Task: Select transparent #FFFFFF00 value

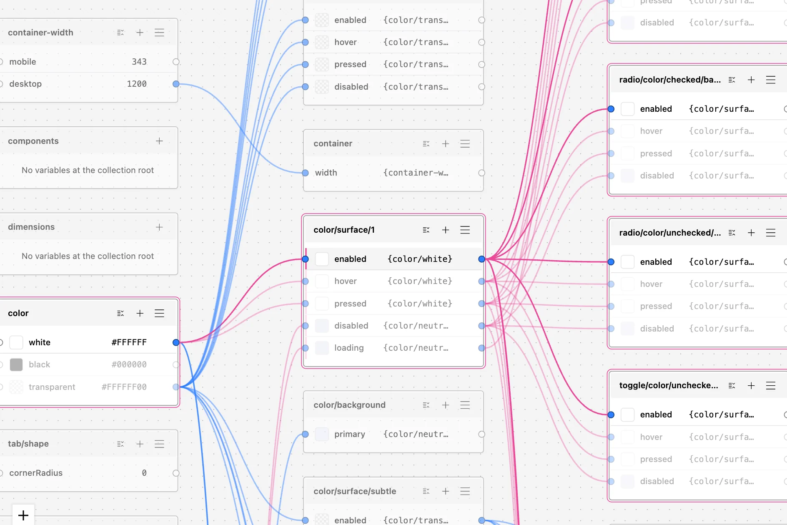Action: click(x=124, y=387)
